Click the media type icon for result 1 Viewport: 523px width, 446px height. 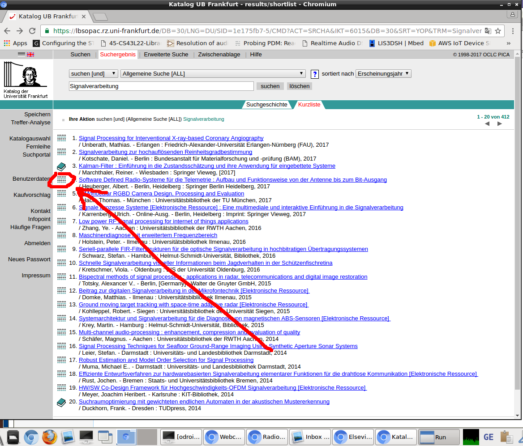[61, 138]
